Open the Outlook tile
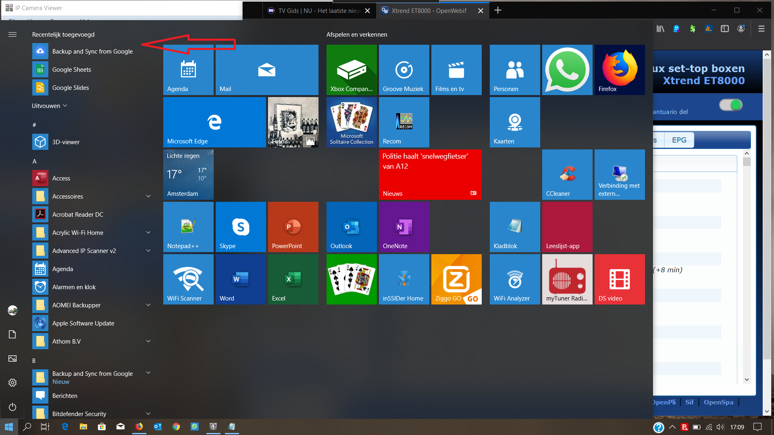The width and height of the screenshot is (774, 435). click(352, 227)
